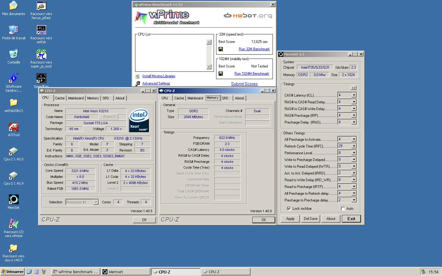Viewport: 442px width, 276px height.
Task: Switch to Memset taskbar button
Action: tap(126, 272)
